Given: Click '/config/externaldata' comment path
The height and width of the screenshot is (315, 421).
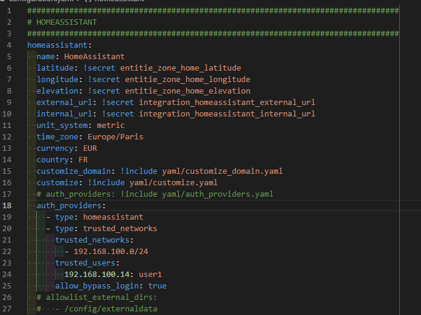Looking at the screenshot, I should coord(111,309).
